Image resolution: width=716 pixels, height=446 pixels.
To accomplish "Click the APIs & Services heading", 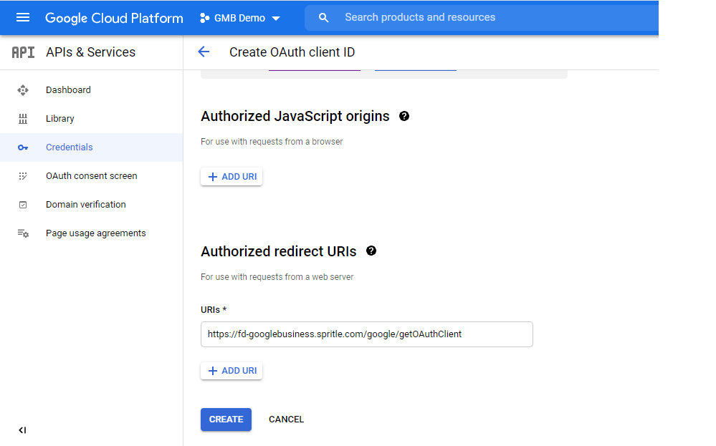I will click(90, 52).
